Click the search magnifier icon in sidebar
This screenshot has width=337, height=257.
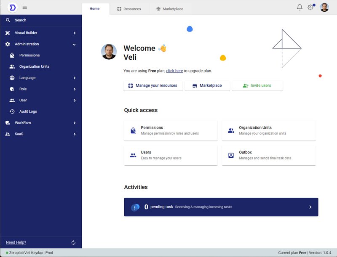click(x=8, y=20)
